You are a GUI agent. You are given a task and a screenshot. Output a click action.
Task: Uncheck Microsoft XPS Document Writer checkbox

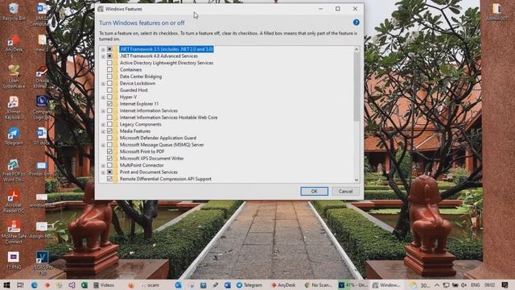click(x=109, y=158)
